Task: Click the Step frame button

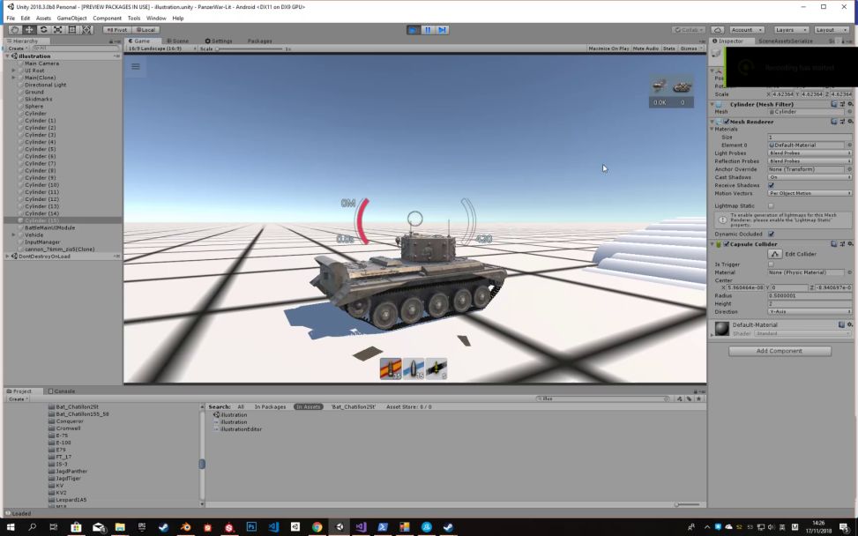Action: (x=442, y=30)
